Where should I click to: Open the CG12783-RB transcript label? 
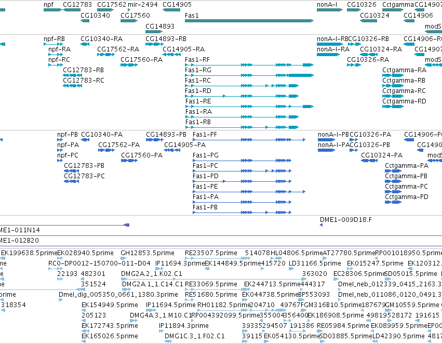[83, 70]
